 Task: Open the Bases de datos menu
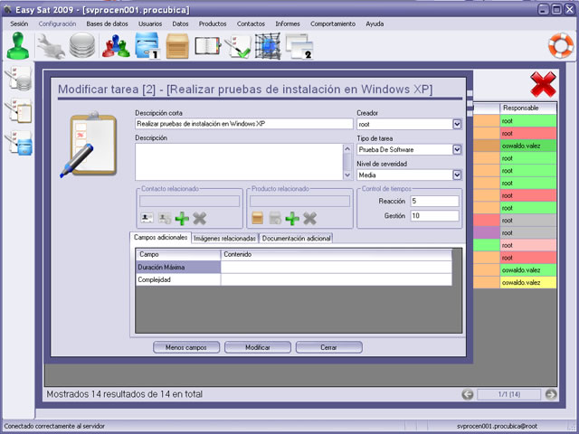coord(107,24)
